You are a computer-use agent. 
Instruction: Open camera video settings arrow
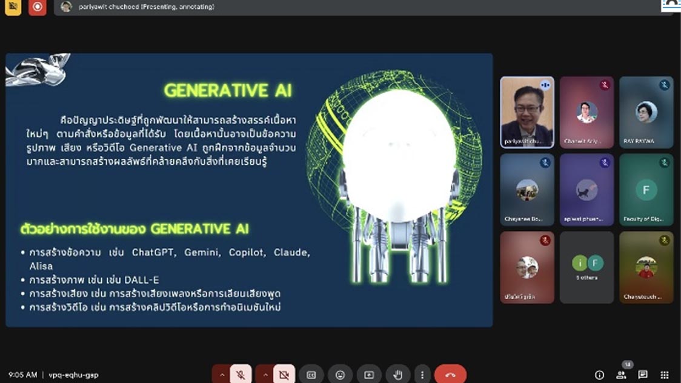click(x=265, y=375)
